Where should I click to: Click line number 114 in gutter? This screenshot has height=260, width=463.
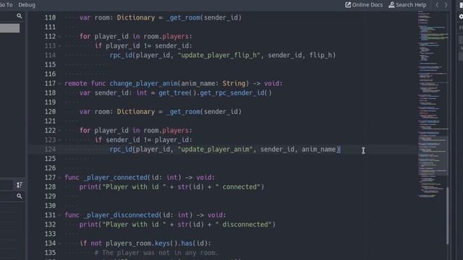pyautogui.click(x=50, y=55)
